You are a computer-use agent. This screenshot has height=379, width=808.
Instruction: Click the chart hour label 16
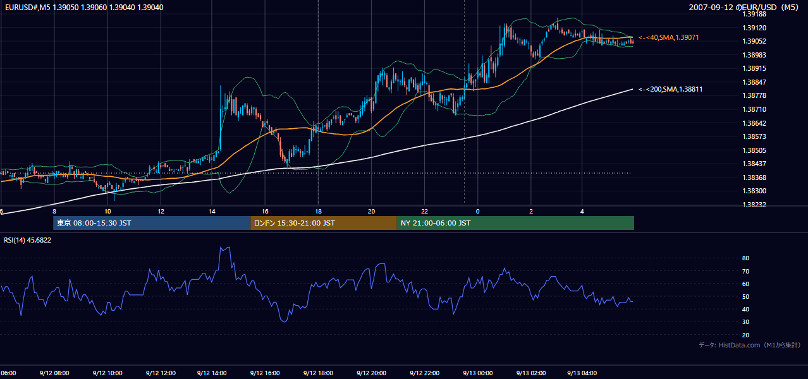pos(266,212)
